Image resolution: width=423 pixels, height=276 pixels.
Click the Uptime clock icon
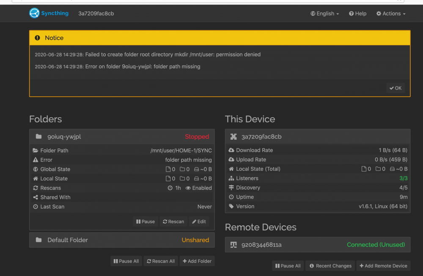(231, 197)
